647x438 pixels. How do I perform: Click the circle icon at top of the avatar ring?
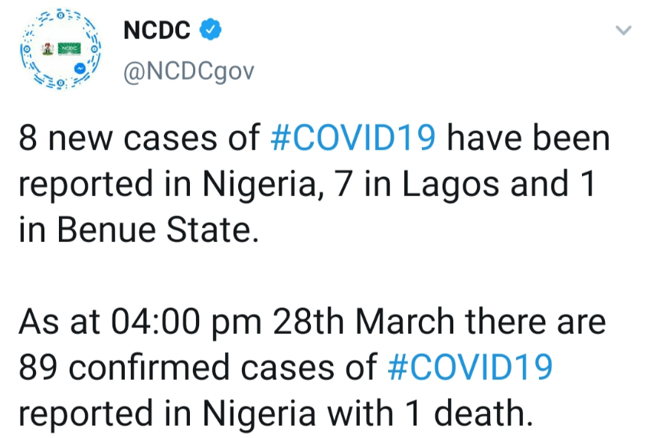(x=60, y=15)
